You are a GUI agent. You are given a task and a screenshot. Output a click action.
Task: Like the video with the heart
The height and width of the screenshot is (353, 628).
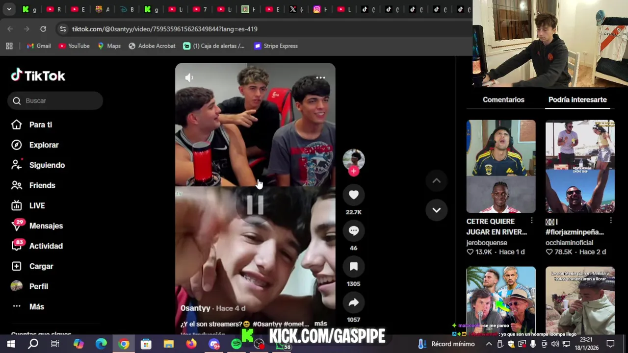tap(353, 195)
